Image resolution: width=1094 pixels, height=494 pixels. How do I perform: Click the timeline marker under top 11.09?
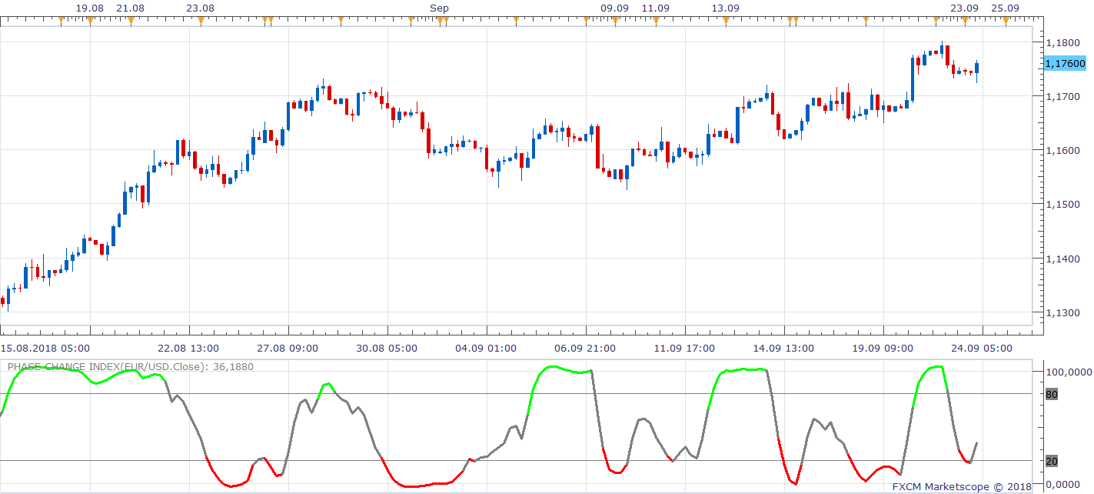(656, 21)
